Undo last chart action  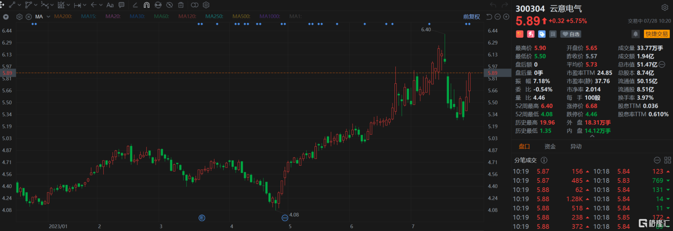point(493,5)
